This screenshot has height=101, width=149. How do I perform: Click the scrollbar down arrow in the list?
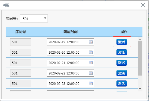[x=140, y=89]
